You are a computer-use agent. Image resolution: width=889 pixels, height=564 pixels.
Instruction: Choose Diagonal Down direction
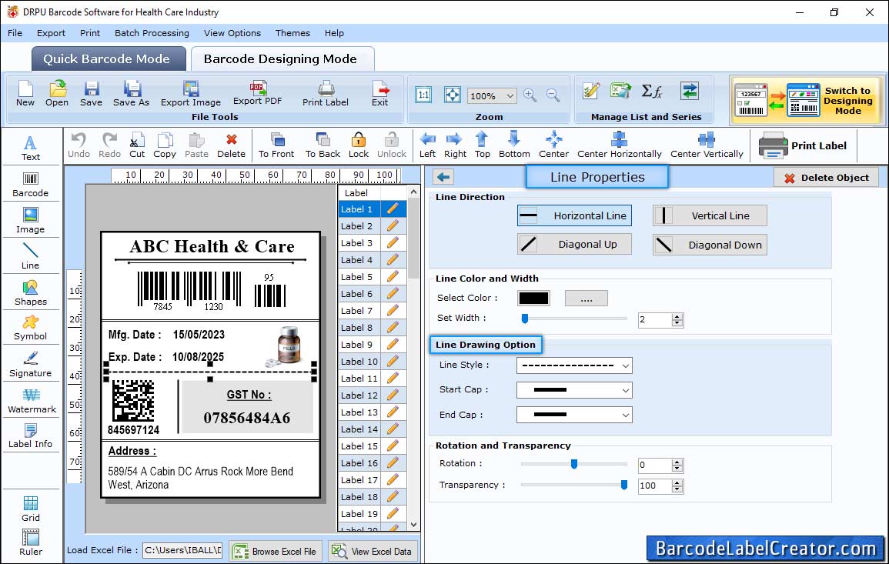710,245
